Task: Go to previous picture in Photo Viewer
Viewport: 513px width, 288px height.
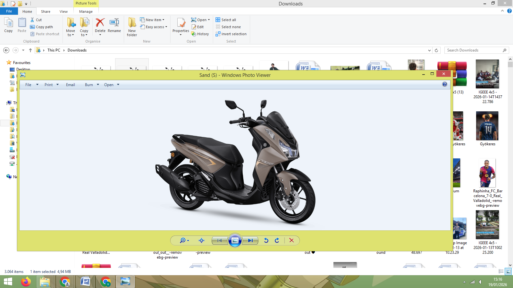Action: [220, 240]
